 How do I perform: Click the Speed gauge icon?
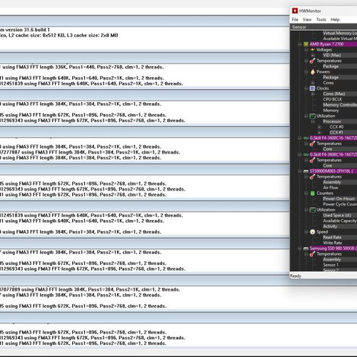pyautogui.click(x=313, y=232)
